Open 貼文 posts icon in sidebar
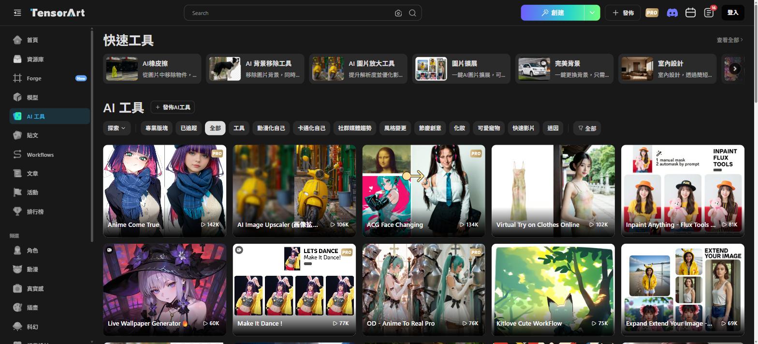The image size is (758, 344). [x=17, y=135]
